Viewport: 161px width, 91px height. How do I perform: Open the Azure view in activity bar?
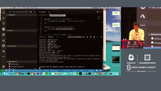[4, 51]
